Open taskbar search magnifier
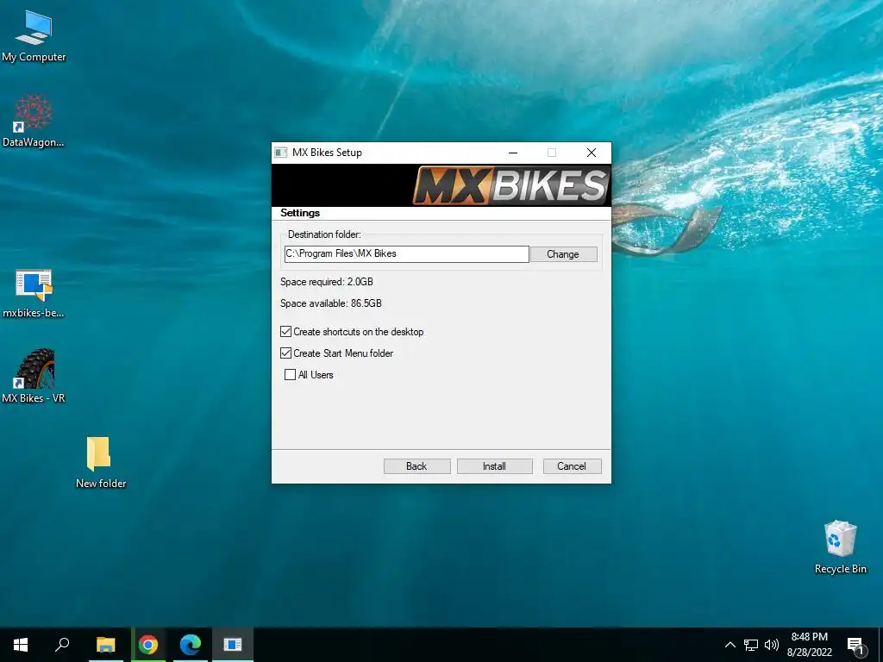 point(62,645)
